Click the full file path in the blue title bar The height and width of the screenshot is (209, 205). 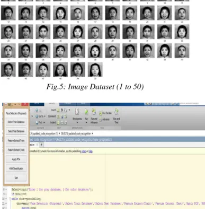pyautogui.click(x=70, y=139)
